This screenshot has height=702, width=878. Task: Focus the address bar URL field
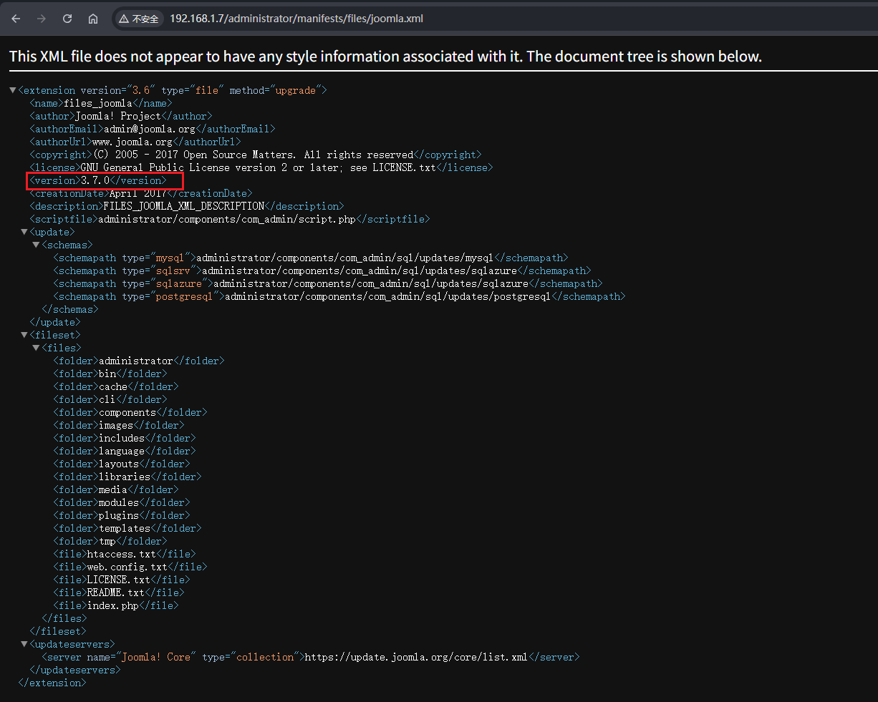tap(296, 19)
